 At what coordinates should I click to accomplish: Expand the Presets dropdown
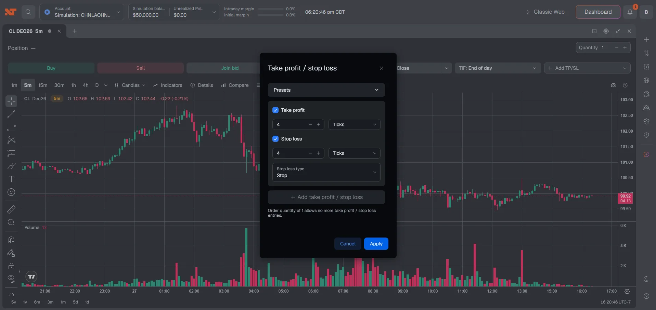pyautogui.click(x=326, y=90)
